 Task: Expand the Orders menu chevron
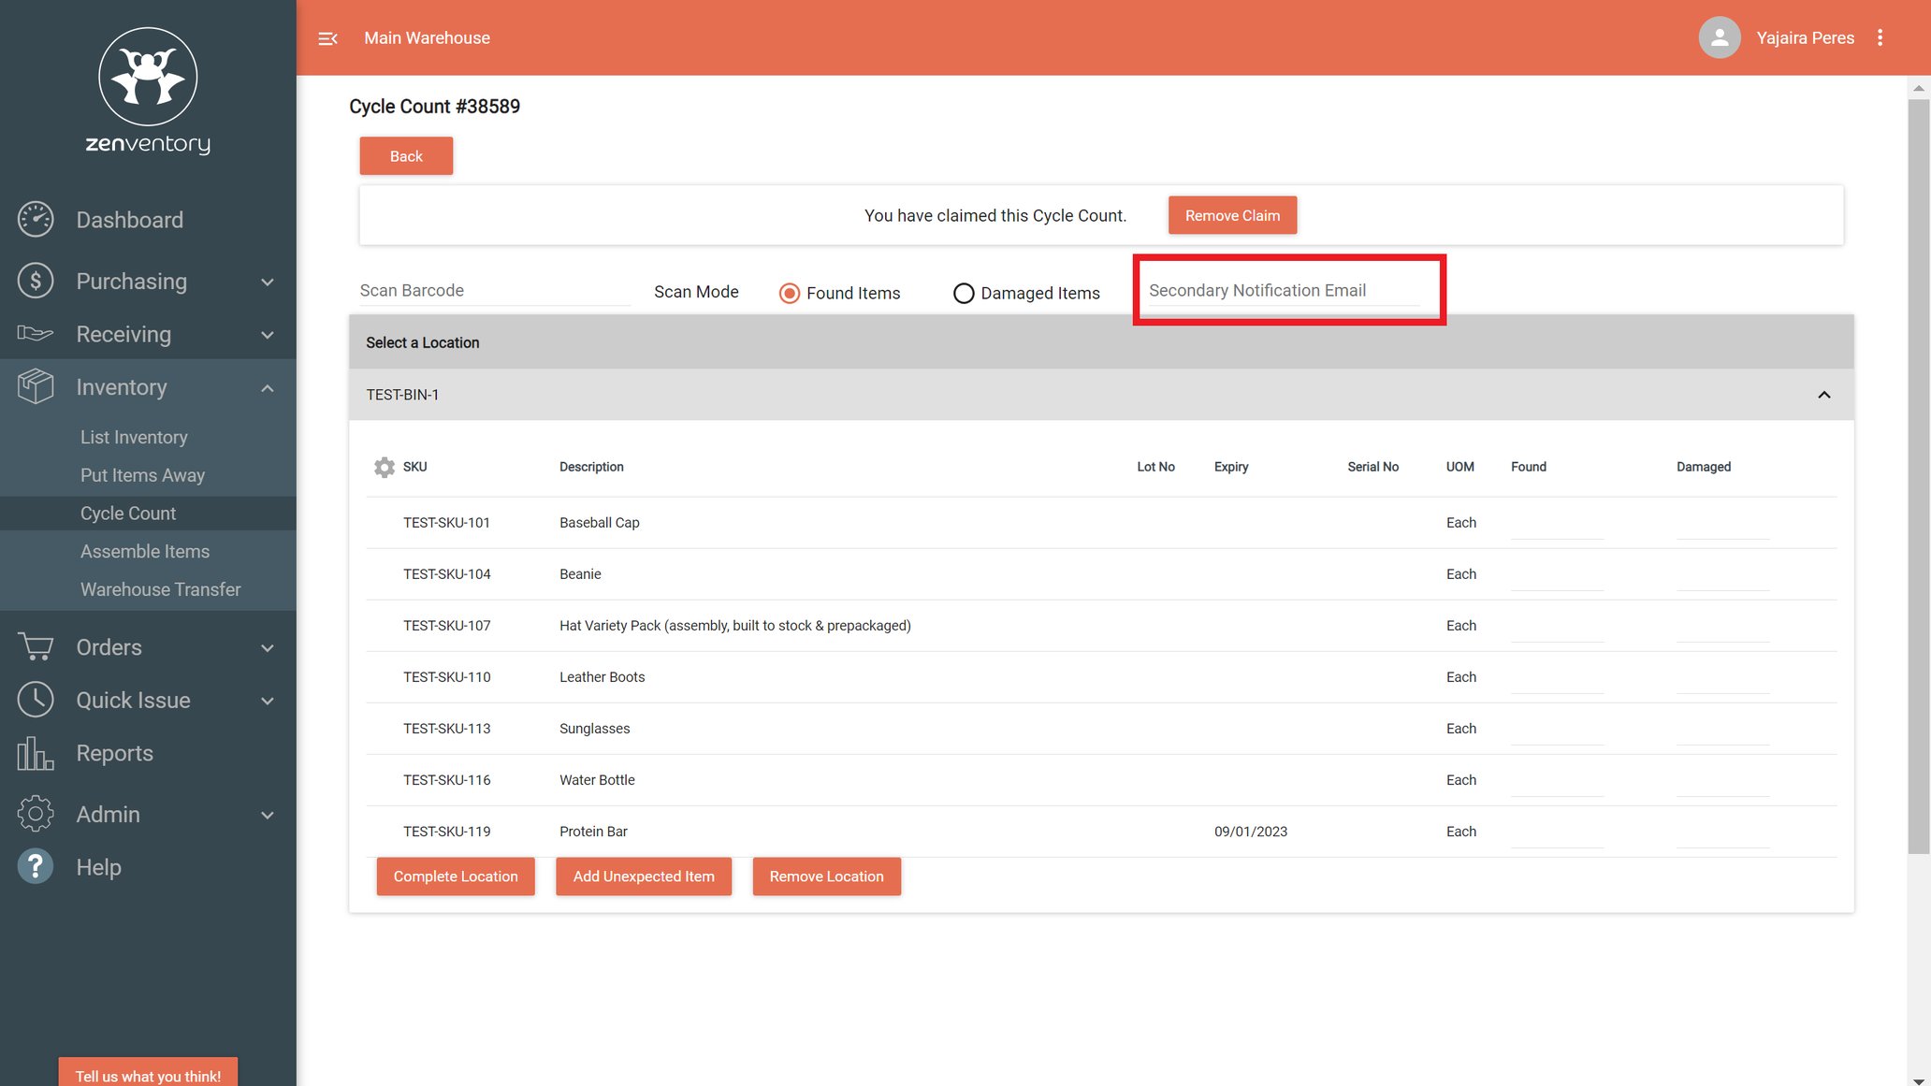point(268,647)
